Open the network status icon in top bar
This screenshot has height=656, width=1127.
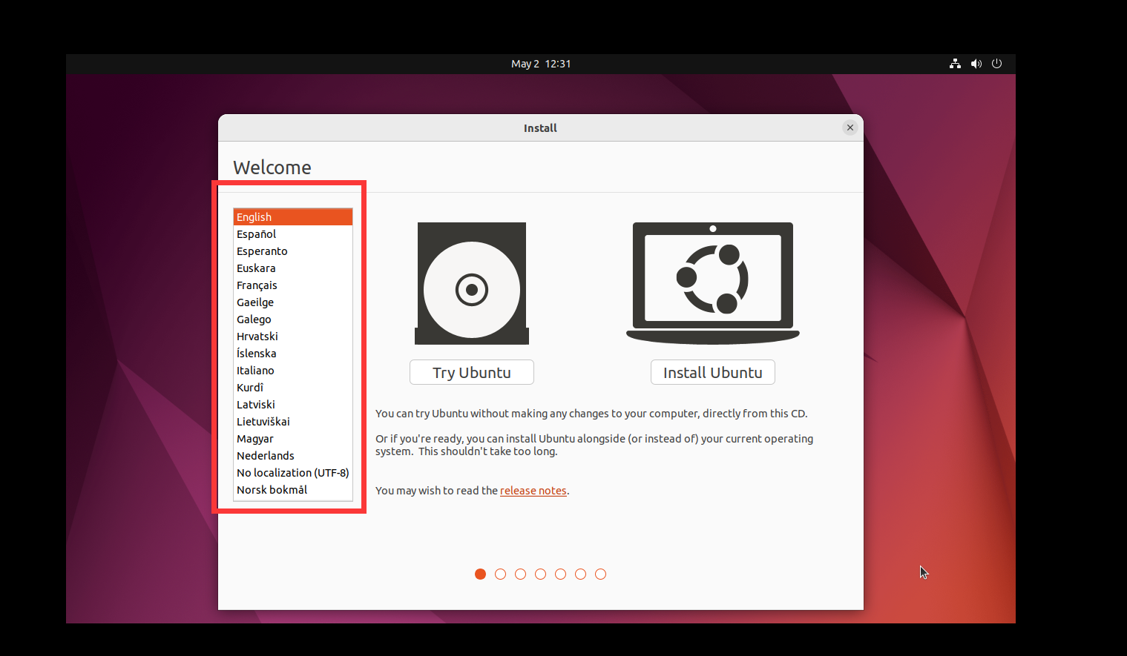click(955, 64)
